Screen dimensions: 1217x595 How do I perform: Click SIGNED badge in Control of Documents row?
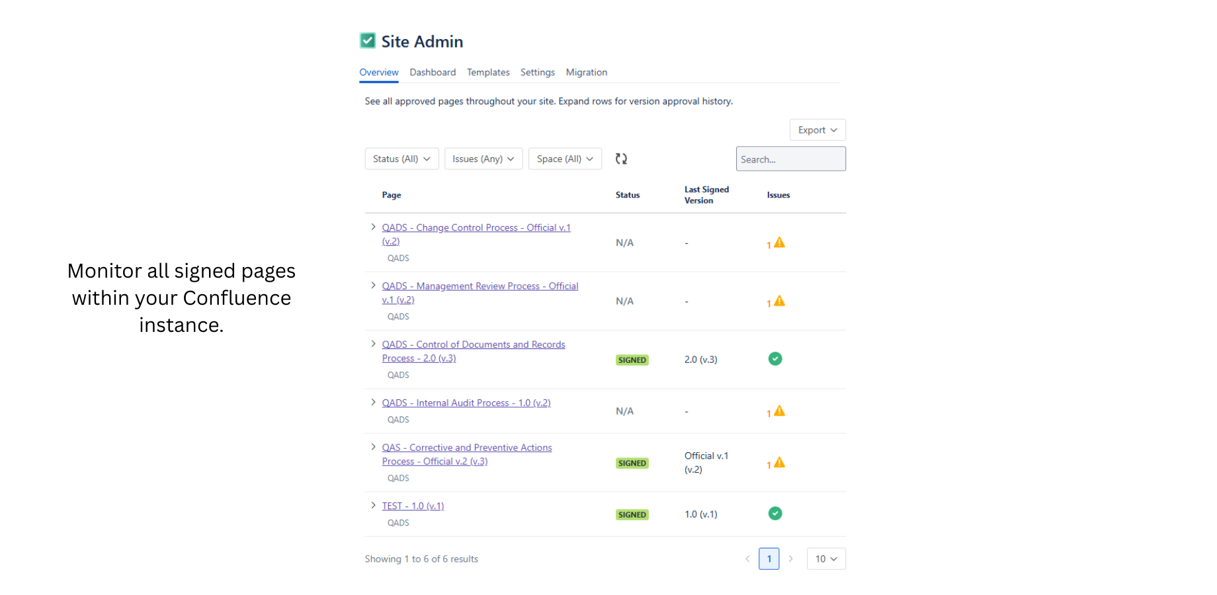coord(632,360)
